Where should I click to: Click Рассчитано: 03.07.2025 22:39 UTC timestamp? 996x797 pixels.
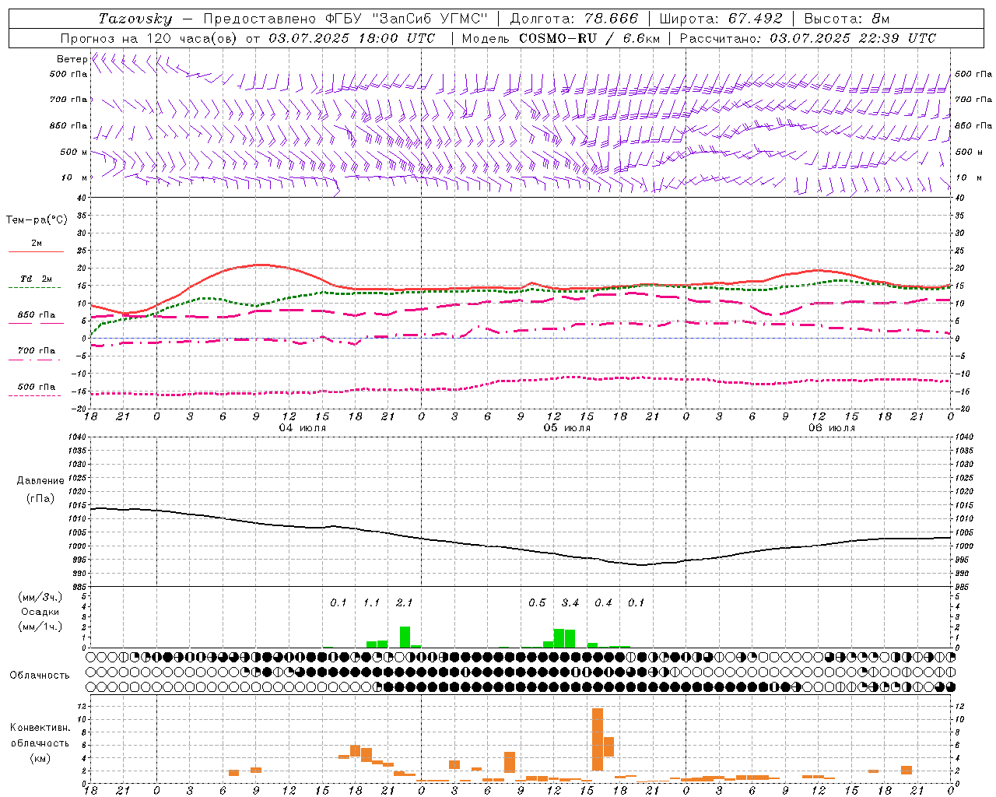pos(808,38)
